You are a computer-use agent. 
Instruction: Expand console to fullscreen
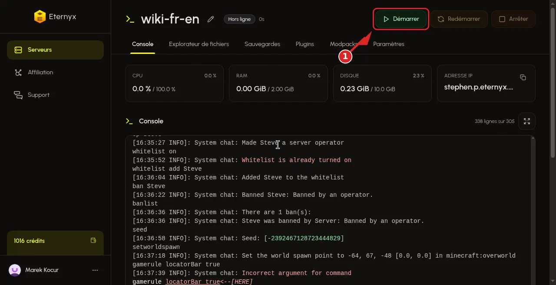[x=527, y=121]
